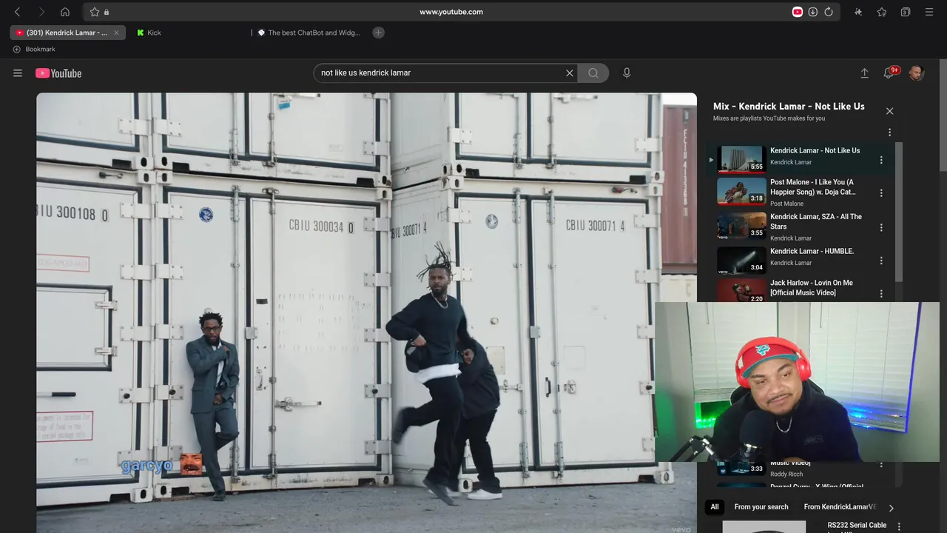Image resolution: width=947 pixels, height=533 pixels.
Task: Select the From your search chip
Action: coord(761,507)
